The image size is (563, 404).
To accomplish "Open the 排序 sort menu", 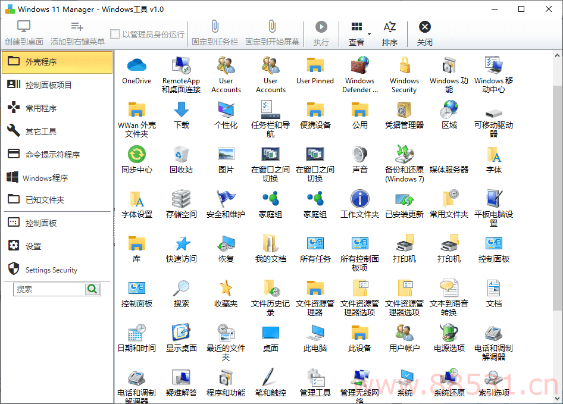I will coord(390,33).
